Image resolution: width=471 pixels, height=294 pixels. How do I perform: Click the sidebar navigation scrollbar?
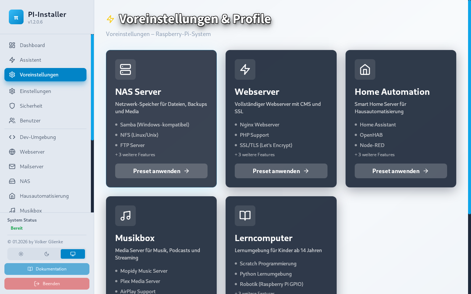point(92,87)
